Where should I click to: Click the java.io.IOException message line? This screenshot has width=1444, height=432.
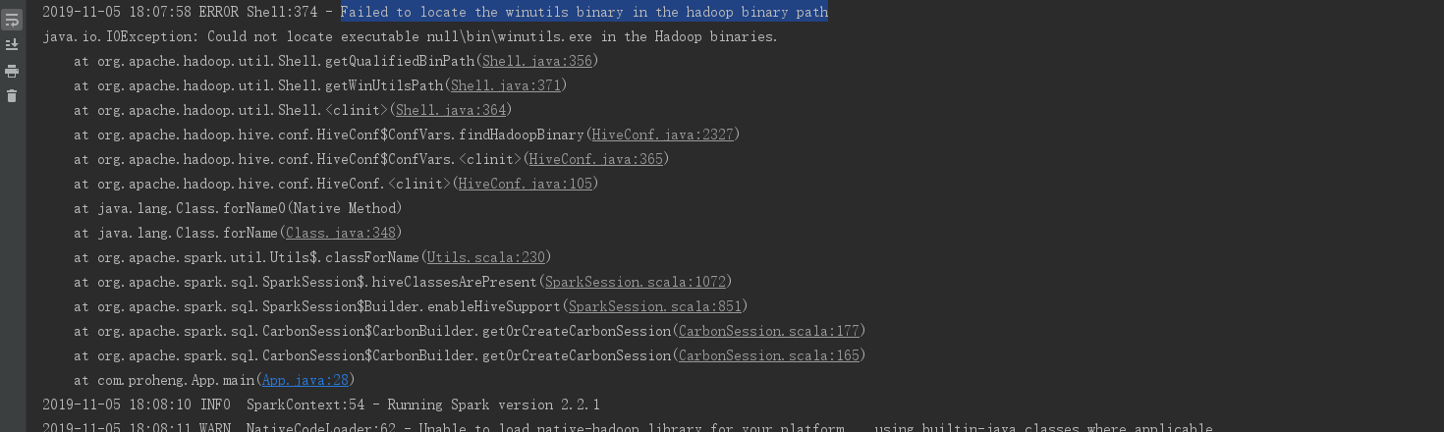tap(410, 36)
